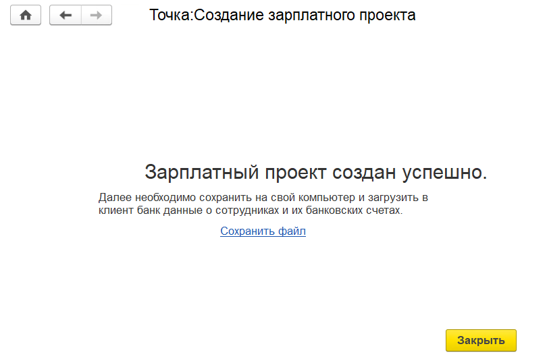Navigate to the next page with forward arrow

tap(97, 16)
